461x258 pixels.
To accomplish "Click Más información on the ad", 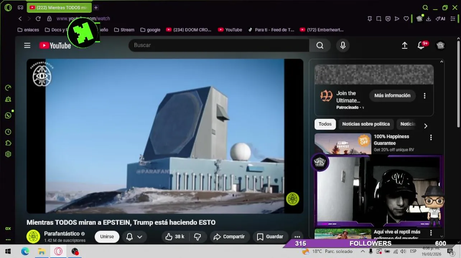I will click(392, 96).
